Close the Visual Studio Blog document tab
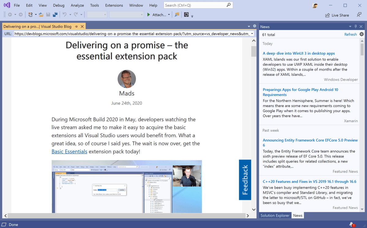Image resolution: width=367 pixels, height=228 pixels. 82,27
